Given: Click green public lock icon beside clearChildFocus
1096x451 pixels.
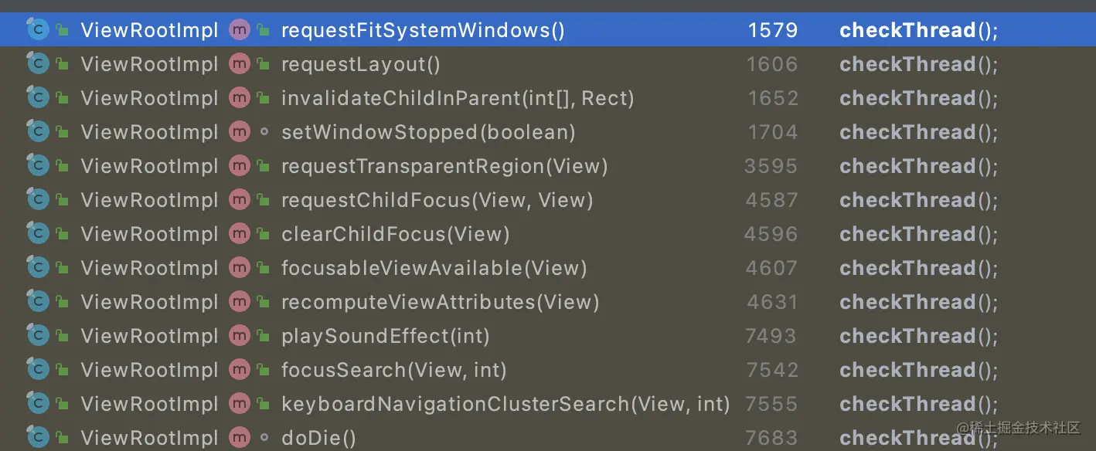Looking at the screenshot, I should 264,234.
